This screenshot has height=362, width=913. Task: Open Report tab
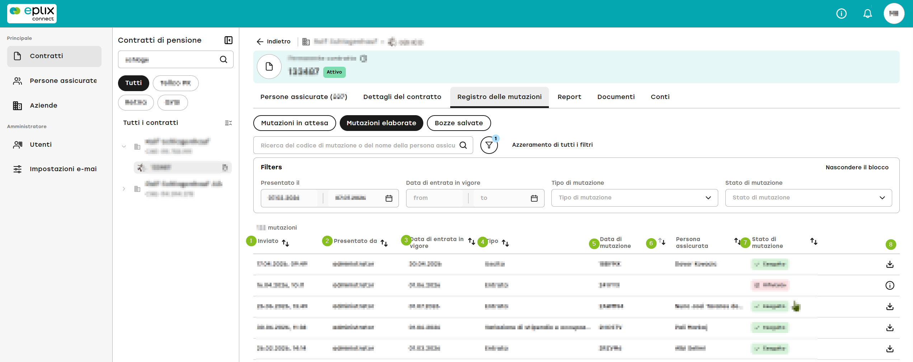point(569,97)
